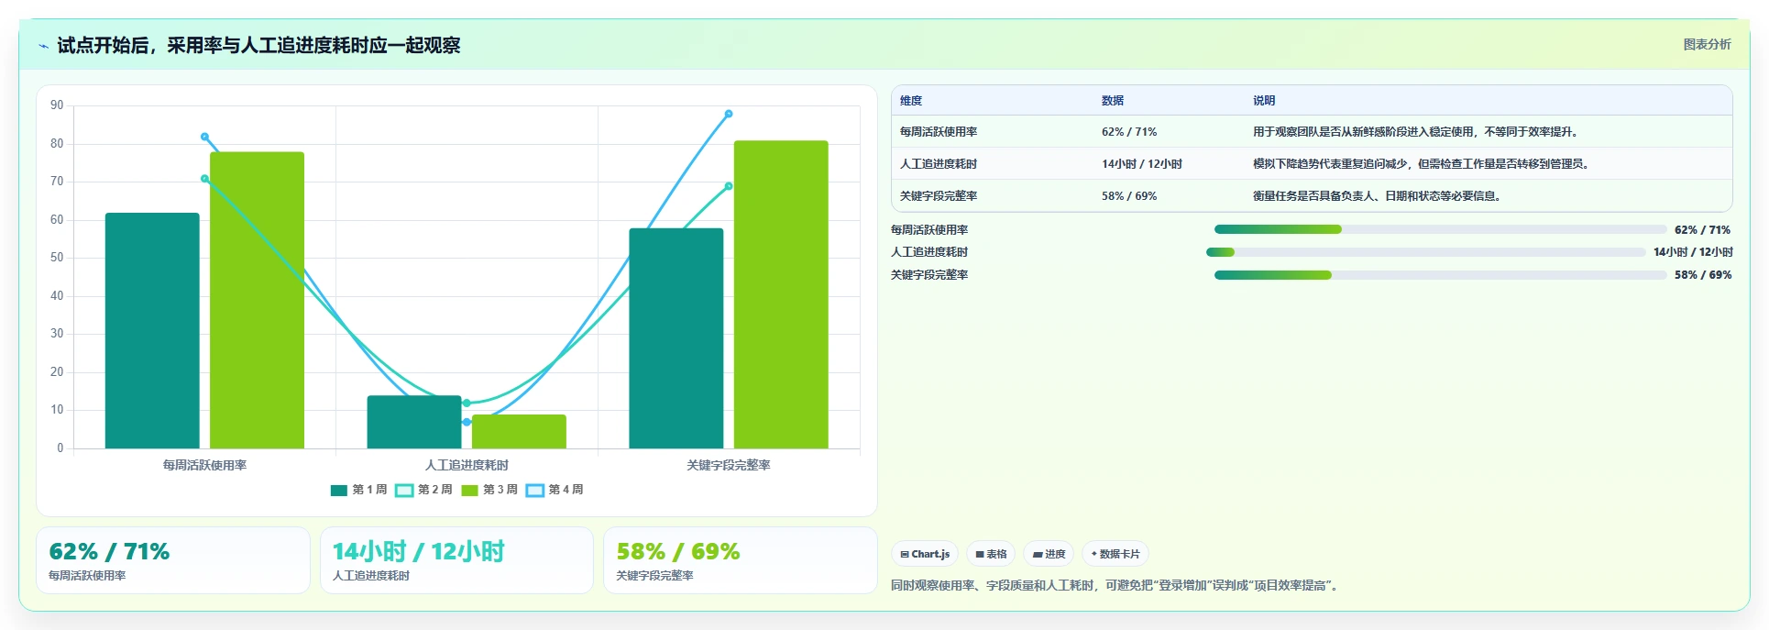The width and height of the screenshot is (1769, 630).
Task: Click the teal line point near 71 on 每周活跃使用率
Action: tap(204, 179)
